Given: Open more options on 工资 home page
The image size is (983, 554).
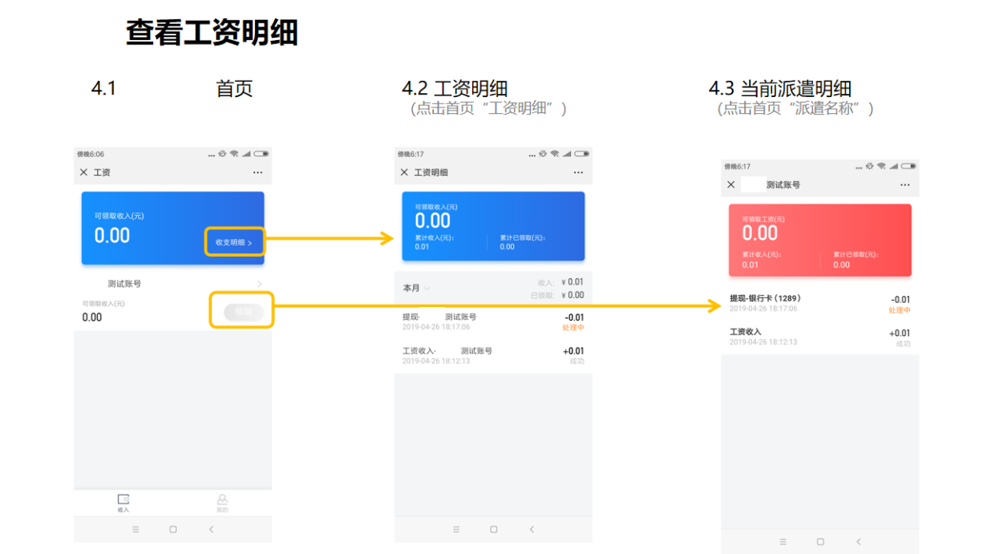Looking at the screenshot, I should coord(257,172).
